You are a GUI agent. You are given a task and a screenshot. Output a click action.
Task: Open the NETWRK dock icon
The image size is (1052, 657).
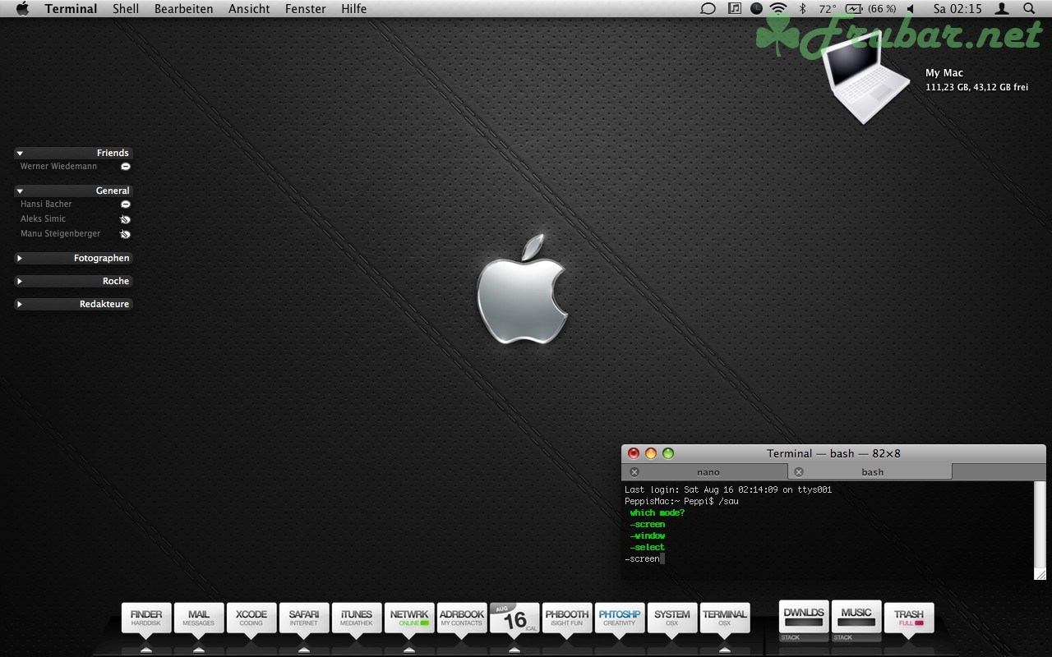[409, 618]
